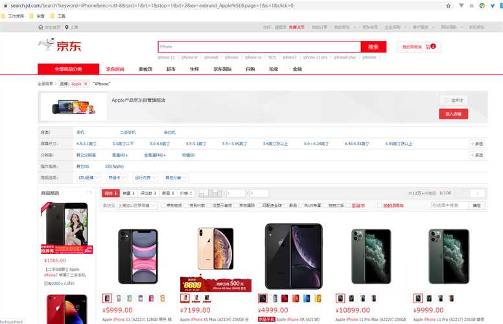Image resolution: width=503 pixels, height=324 pixels.
Task: Tick the 可配送全球 checkbox
Action: click(259, 205)
